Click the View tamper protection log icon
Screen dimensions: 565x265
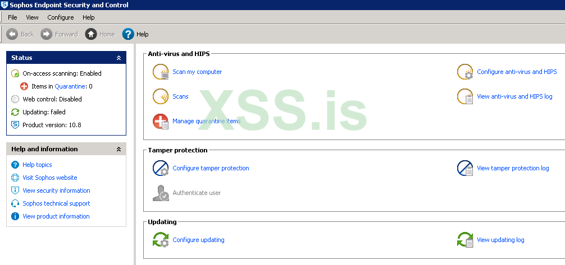pos(465,168)
